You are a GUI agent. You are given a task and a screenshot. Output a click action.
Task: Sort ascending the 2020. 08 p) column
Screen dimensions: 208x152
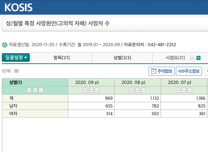132,90
